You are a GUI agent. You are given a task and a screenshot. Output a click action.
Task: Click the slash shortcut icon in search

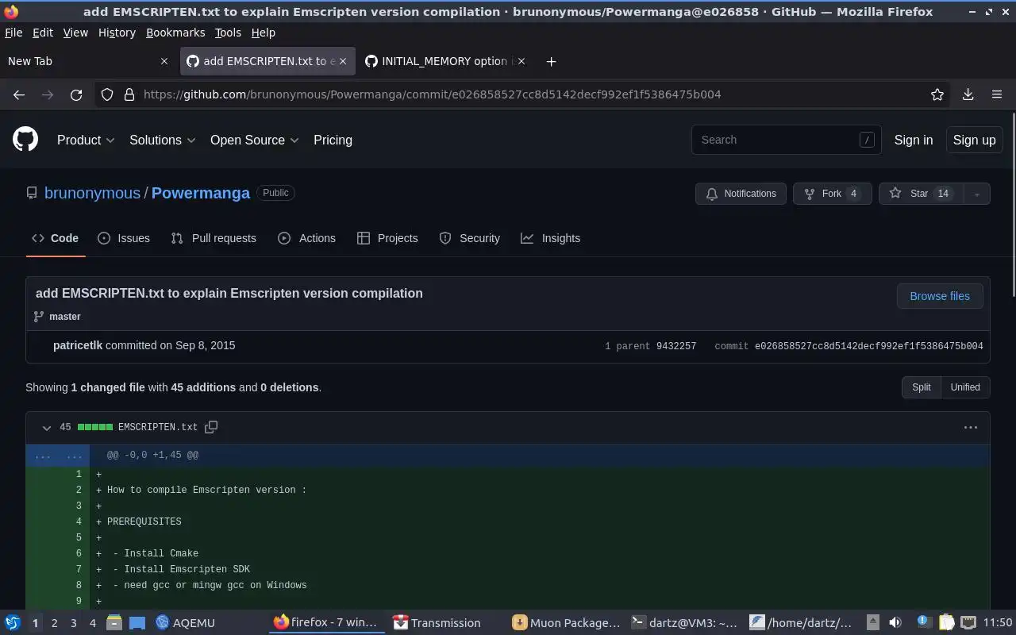[x=867, y=140]
